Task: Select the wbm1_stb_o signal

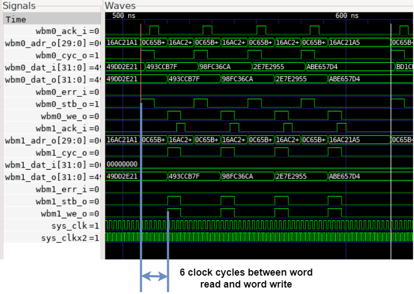Action: tap(52, 201)
